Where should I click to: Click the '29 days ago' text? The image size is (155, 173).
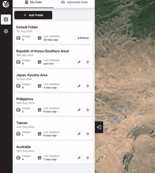pyautogui.click(x=51, y=40)
